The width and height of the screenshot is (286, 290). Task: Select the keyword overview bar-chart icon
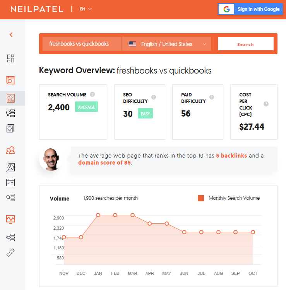click(11, 98)
